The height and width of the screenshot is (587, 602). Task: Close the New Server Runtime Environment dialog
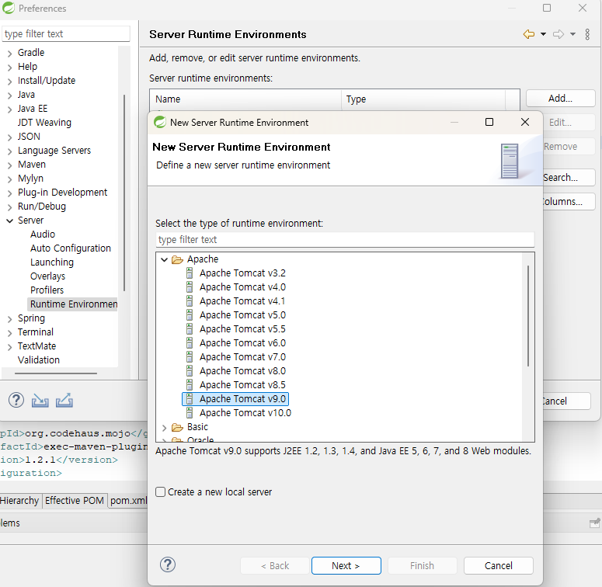525,122
